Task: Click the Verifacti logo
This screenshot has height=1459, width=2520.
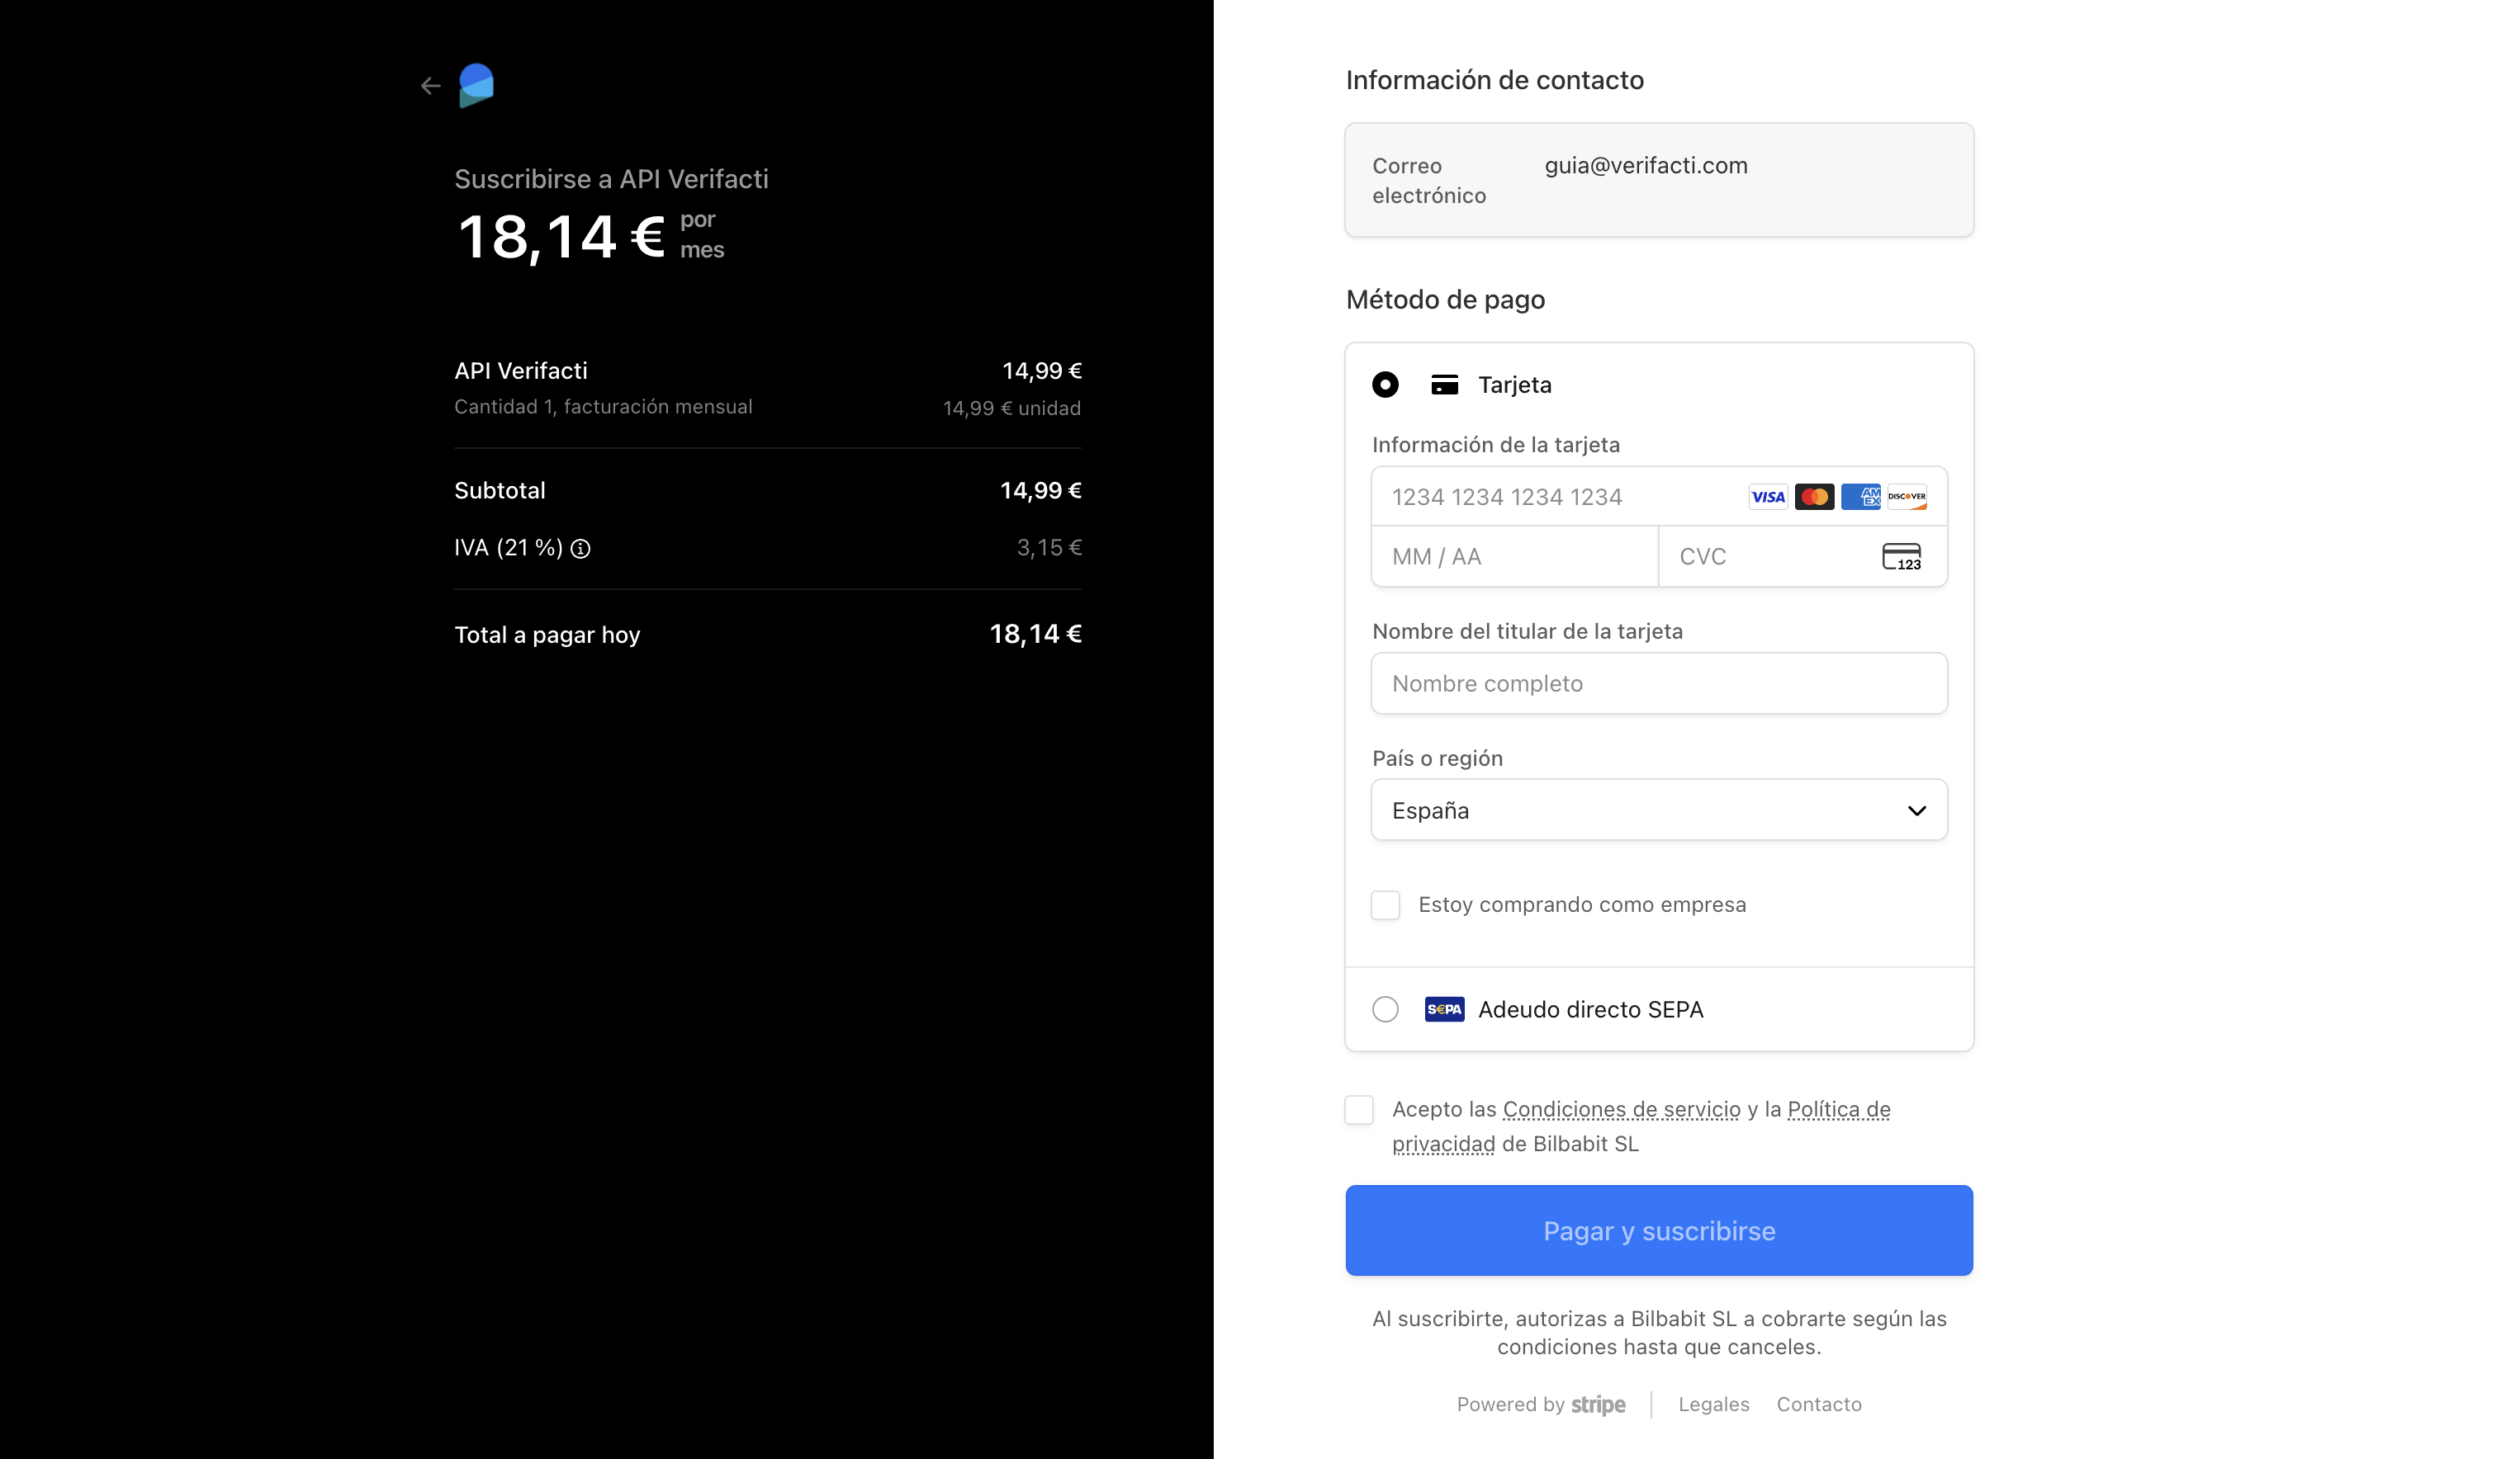Action: (477, 85)
